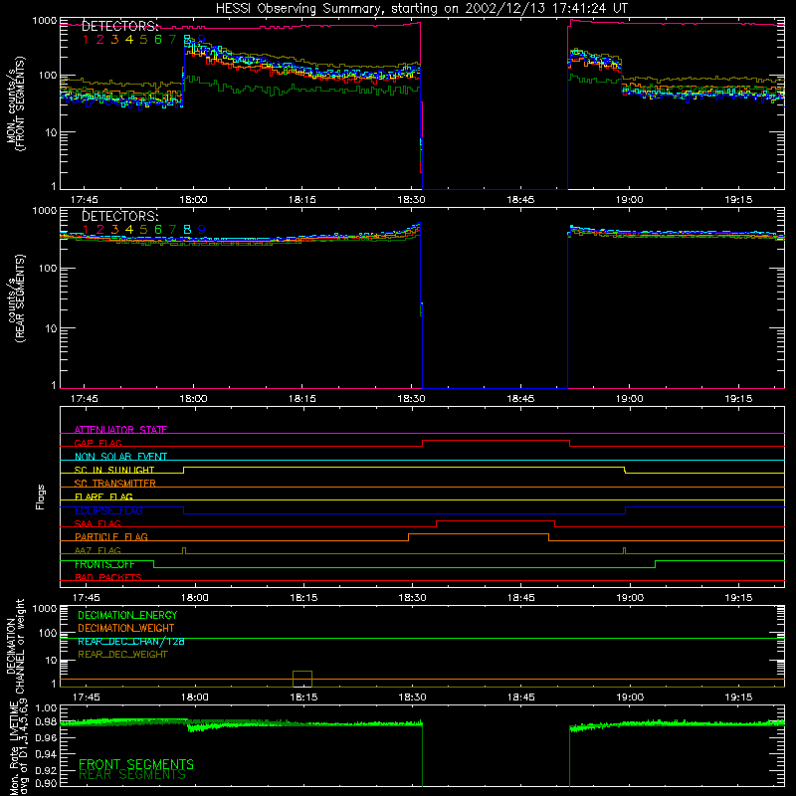The width and height of the screenshot is (796, 796).
Task: Click DETECTORS: label in front segments plot
Action: pos(119,27)
